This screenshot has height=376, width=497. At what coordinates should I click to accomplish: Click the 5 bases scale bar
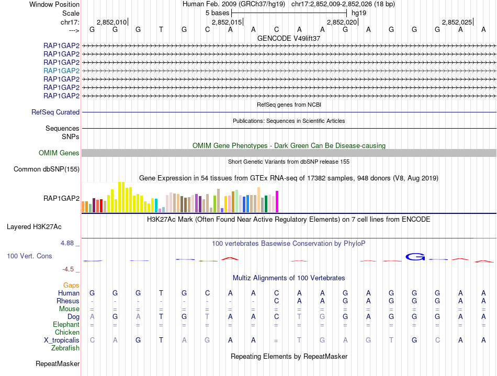click(289, 13)
